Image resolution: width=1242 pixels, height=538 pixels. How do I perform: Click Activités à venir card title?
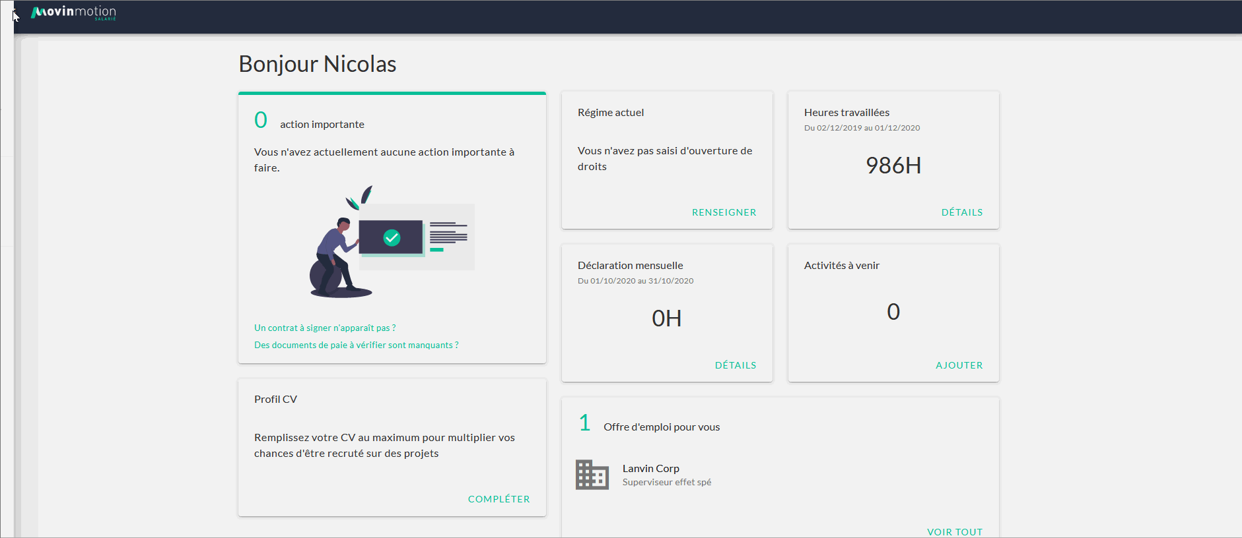click(841, 266)
